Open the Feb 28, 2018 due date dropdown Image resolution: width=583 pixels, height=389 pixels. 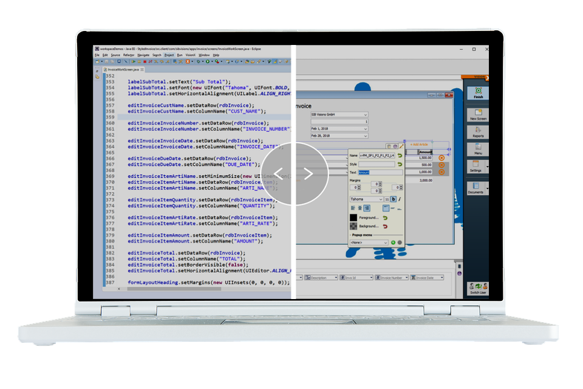coord(366,136)
